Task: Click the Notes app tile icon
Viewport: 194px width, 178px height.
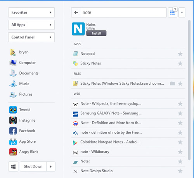Action: tap(78, 29)
